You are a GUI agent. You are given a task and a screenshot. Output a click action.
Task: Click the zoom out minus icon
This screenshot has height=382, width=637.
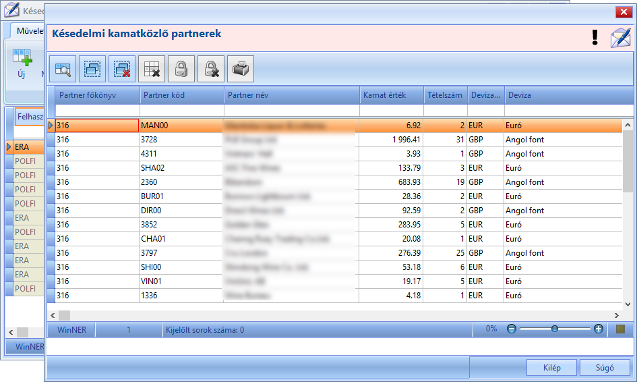pos(512,329)
